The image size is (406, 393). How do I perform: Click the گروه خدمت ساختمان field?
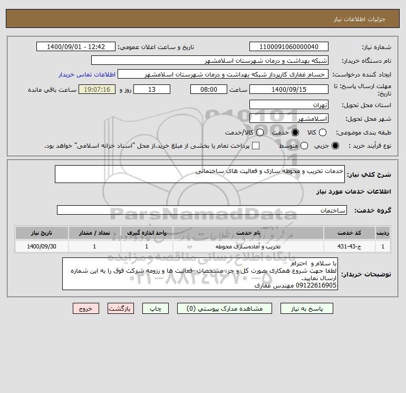[x=202, y=210]
